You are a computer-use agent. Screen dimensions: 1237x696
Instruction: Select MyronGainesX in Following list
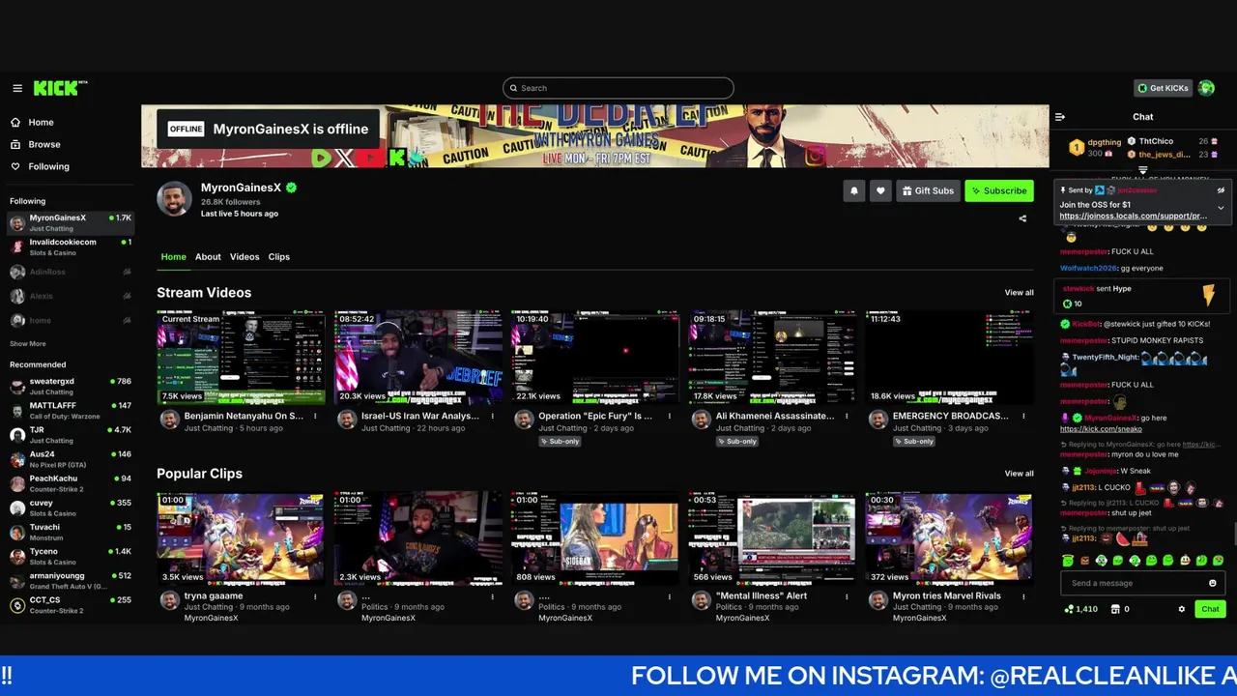(70, 223)
